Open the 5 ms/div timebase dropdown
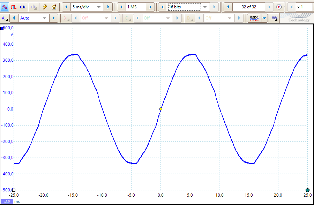The image size is (314, 205). [99, 7]
